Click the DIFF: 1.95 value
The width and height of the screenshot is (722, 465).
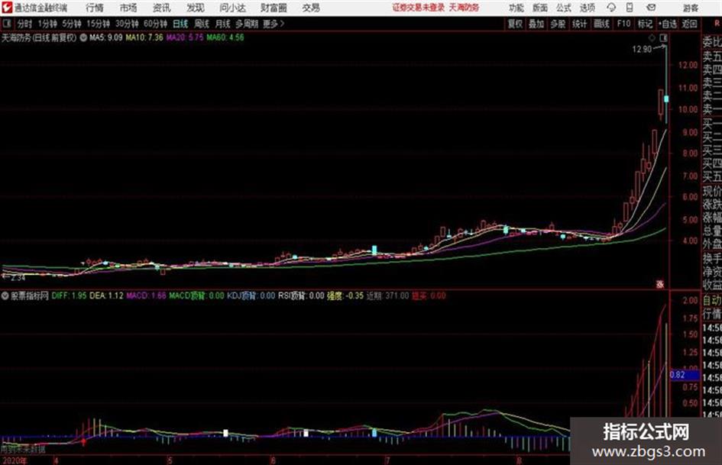click(x=69, y=295)
